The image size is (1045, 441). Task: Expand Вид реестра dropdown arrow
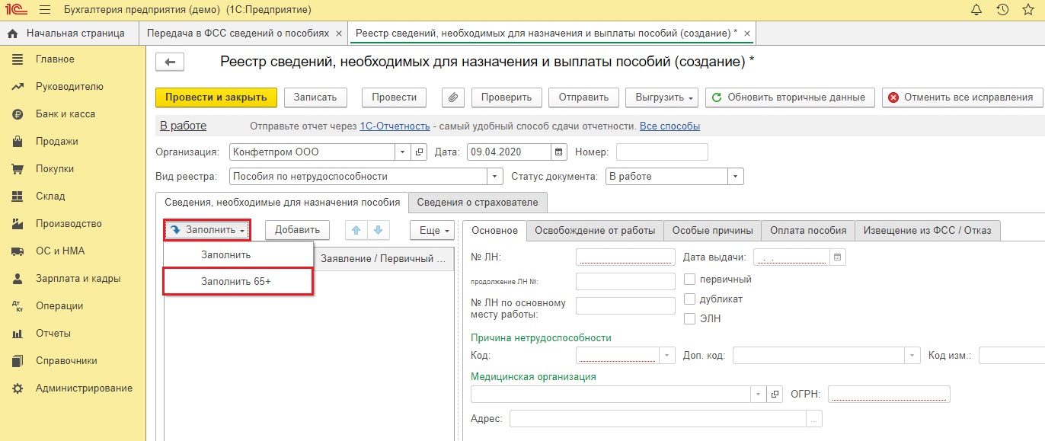click(x=495, y=176)
